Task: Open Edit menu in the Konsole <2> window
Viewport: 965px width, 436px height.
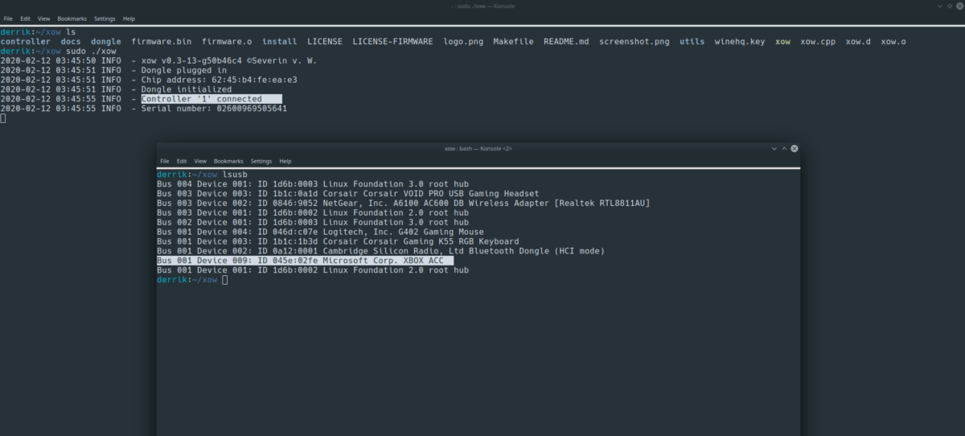Action: click(182, 161)
